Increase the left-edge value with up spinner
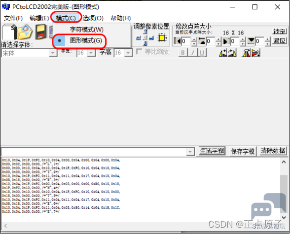290x234 pixels. pos(194,39)
